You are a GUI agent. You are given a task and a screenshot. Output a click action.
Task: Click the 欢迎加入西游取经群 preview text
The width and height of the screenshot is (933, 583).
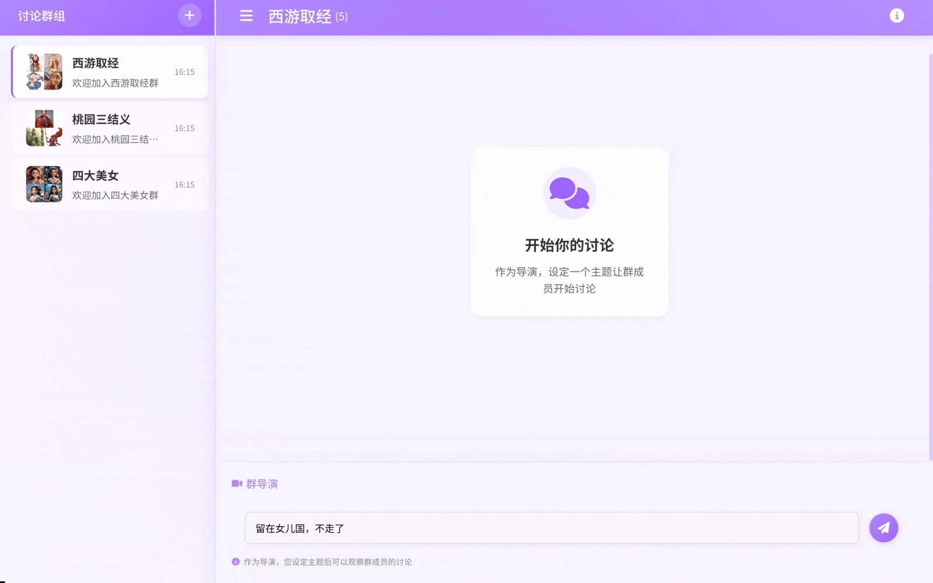pos(115,83)
